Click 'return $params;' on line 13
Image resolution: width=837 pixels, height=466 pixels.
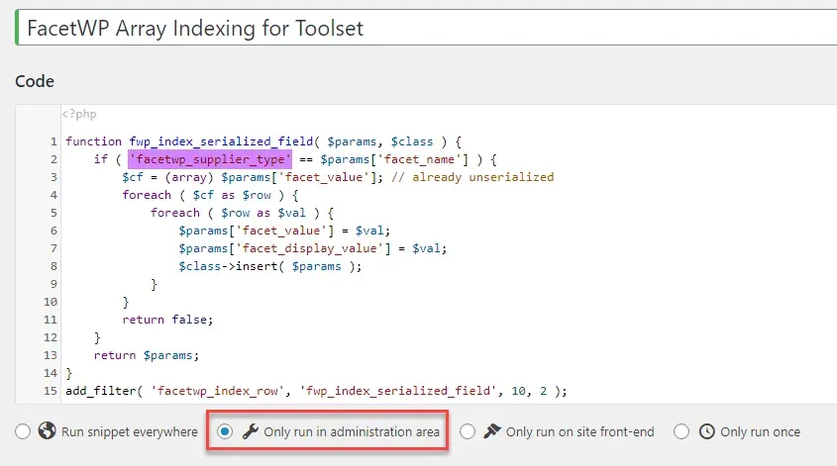coord(147,355)
